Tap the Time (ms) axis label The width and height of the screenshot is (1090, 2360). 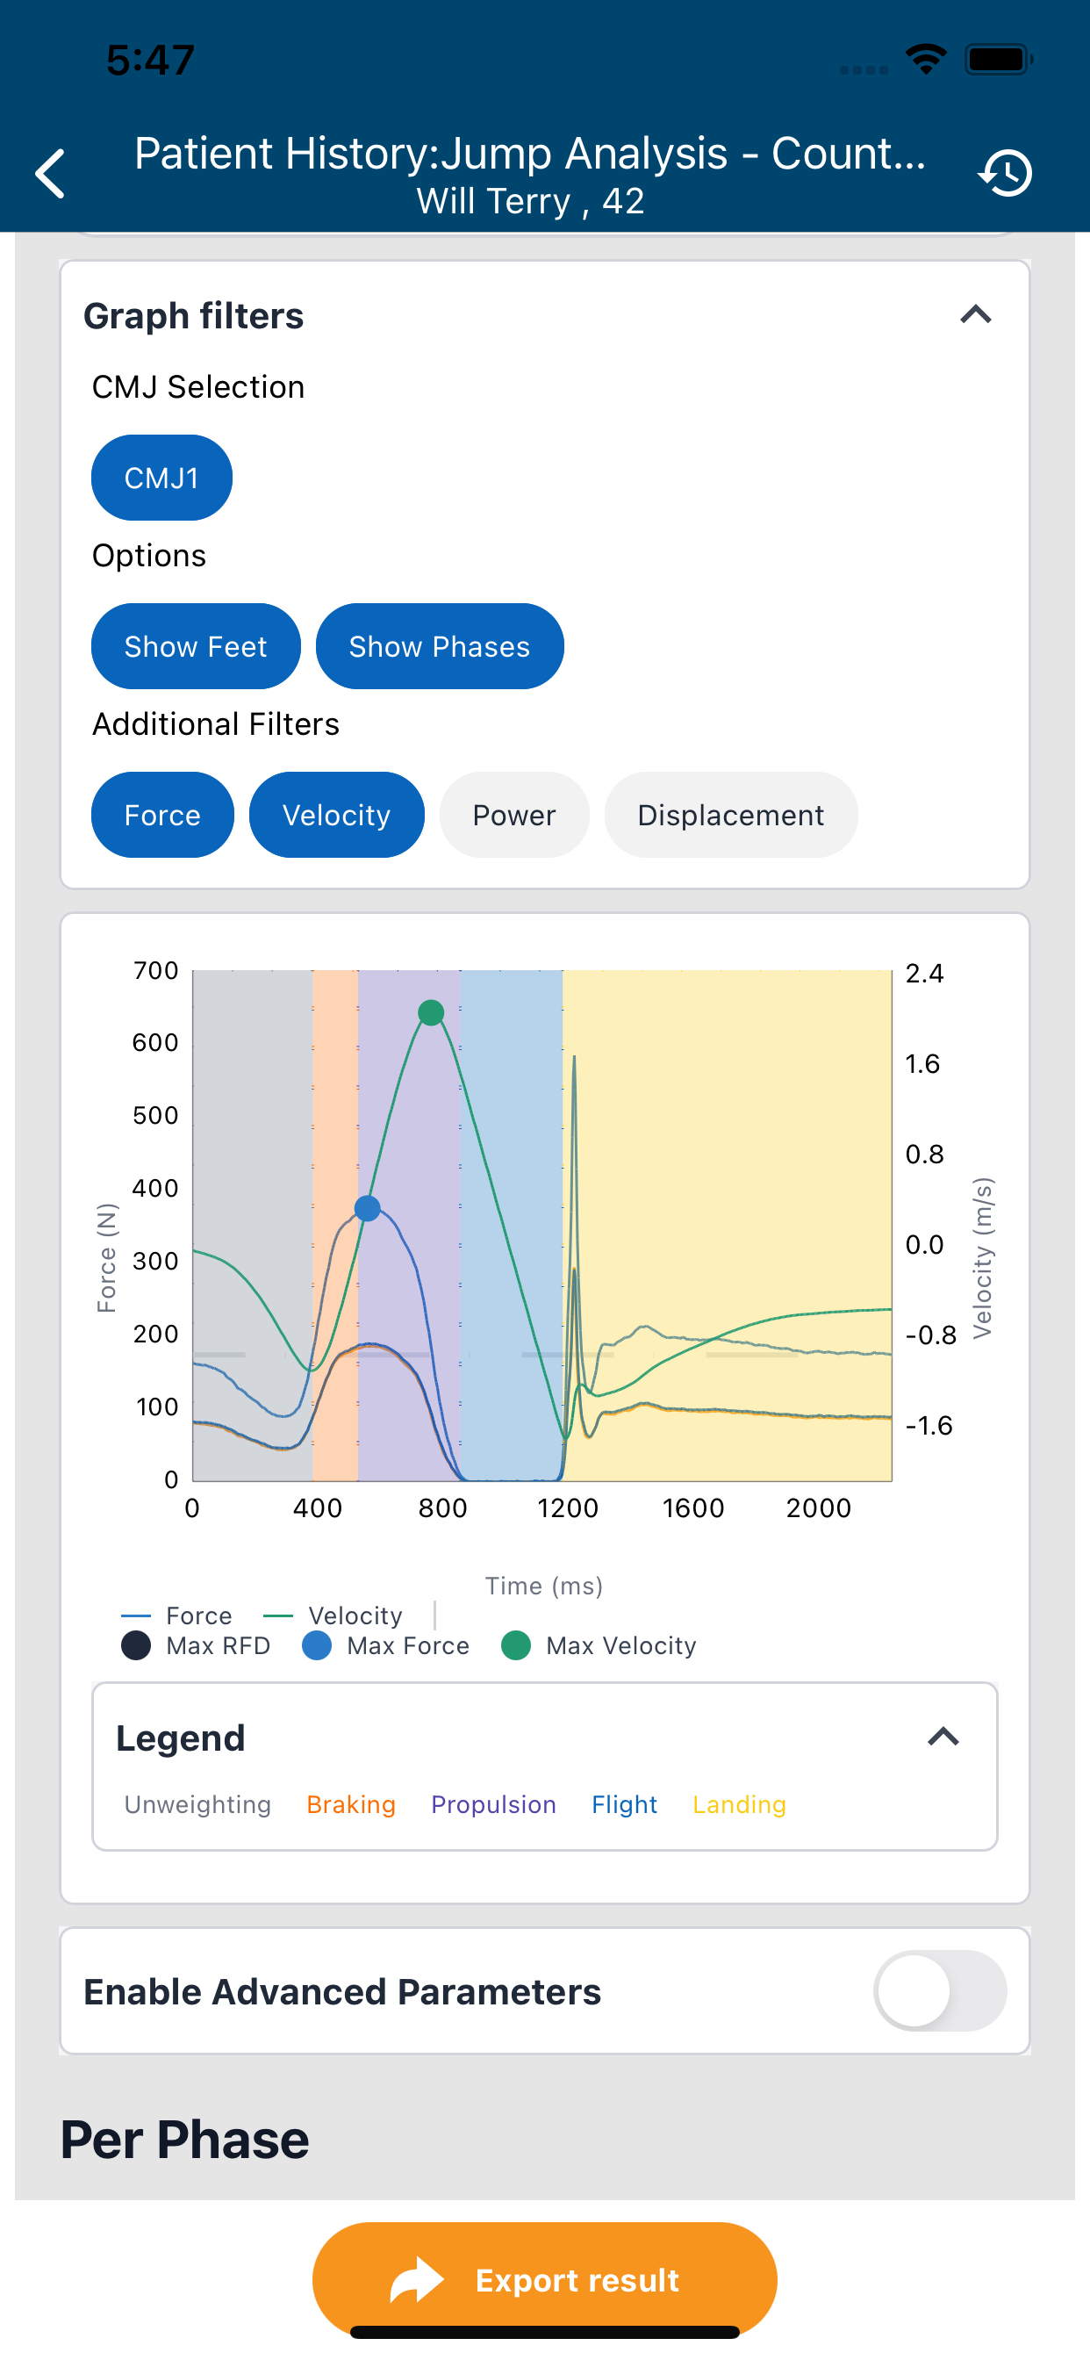click(544, 1586)
